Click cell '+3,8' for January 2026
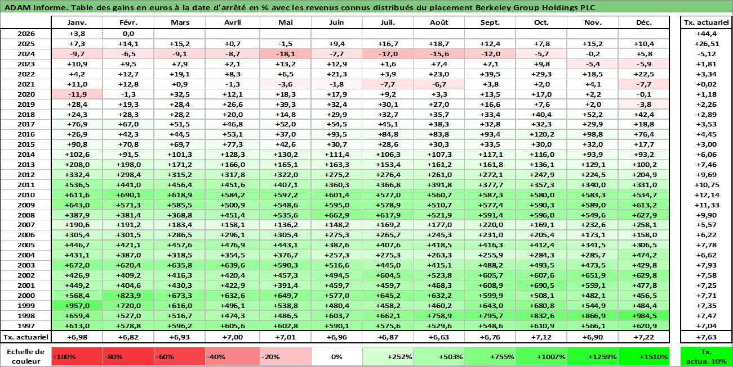This screenshot has width=733, height=367. [x=77, y=33]
